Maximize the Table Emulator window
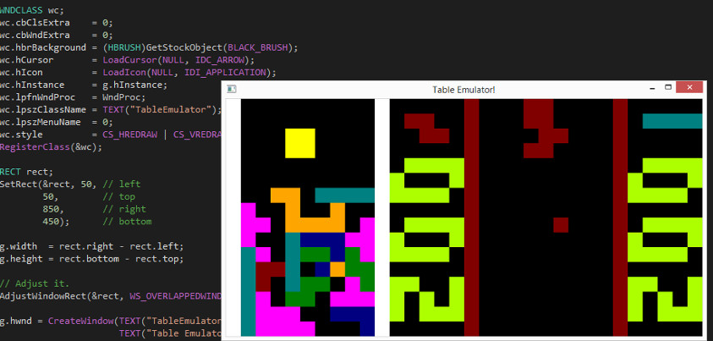 click(669, 88)
